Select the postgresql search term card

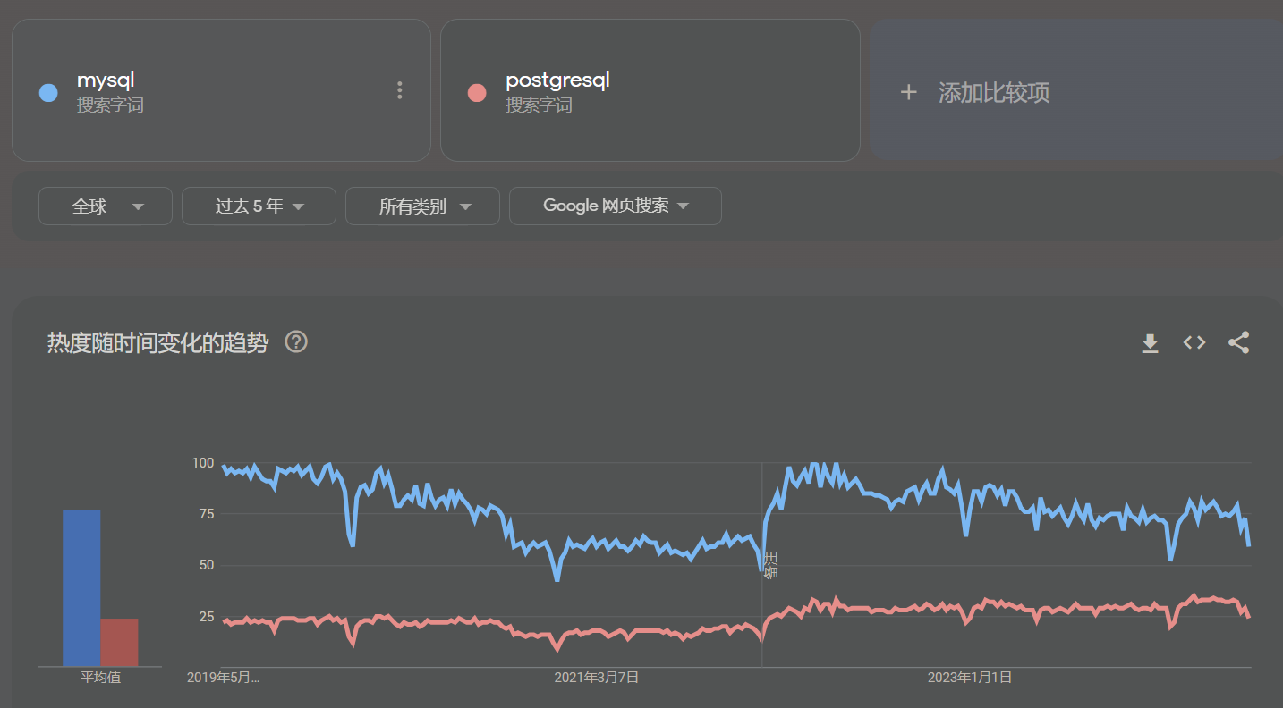649,89
